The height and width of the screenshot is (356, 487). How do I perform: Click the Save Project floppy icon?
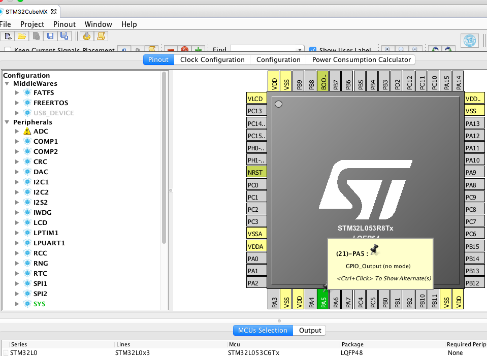coord(50,36)
